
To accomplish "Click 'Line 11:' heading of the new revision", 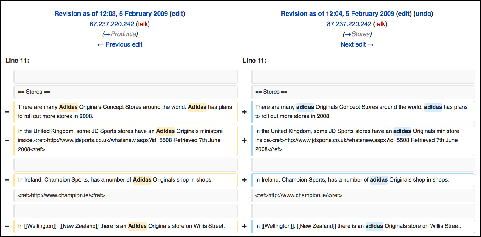I will pos(255,61).
